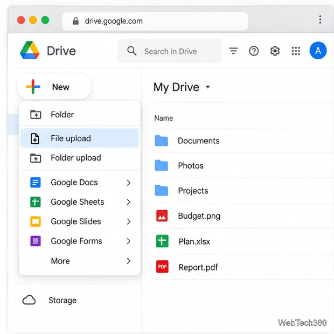Screen dimensions: 334x334
Task: Select Google Sheets menu entry
Action: 80,201
